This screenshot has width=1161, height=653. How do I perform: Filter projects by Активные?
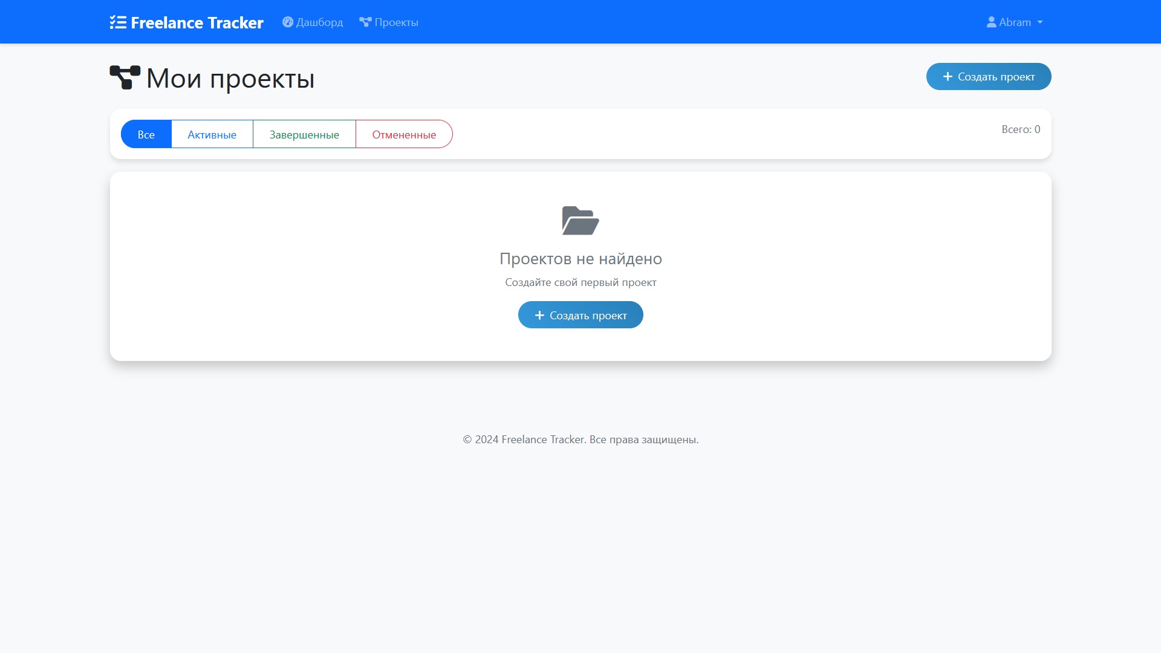click(x=212, y=134)
